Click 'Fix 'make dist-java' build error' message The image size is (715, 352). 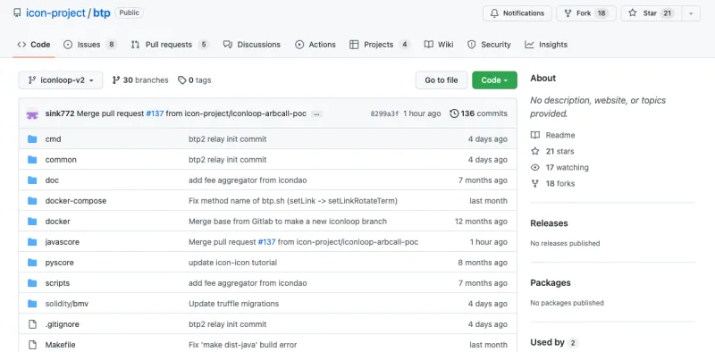[242, 345]
